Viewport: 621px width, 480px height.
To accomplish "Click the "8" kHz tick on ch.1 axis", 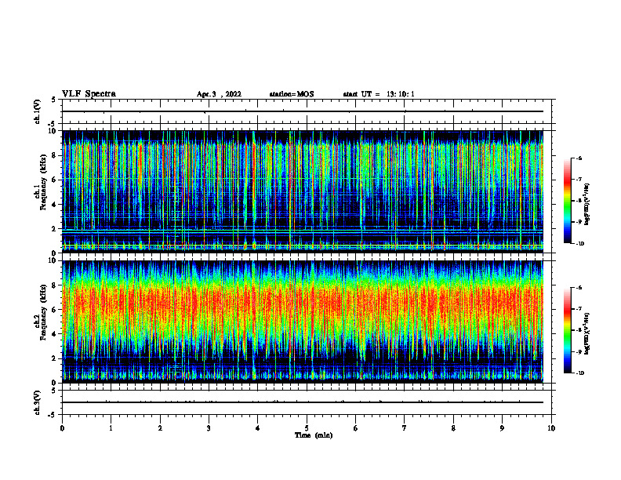I will (55, 155).
